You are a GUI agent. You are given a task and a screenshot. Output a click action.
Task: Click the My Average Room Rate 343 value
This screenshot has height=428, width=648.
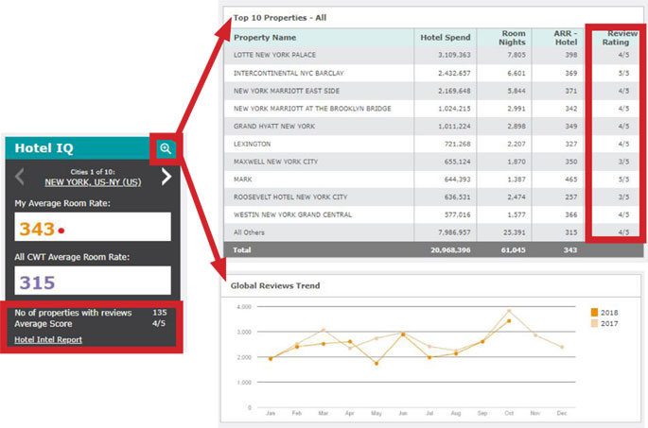(x=37, y=229)
